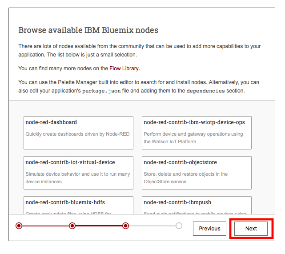Open the node-red-contrib-ibm-wiotp-device-ops card
Image resolution: width=285 pixels, height=254 pixels.
click(197, 133)
